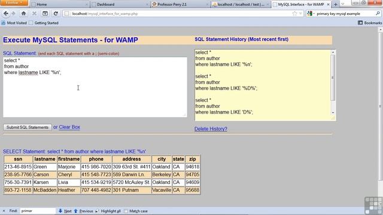The width and height of the screenshot is (383, 215).
Task: Open the Most Visited bookmarks folder
Action: coord(14,23)
